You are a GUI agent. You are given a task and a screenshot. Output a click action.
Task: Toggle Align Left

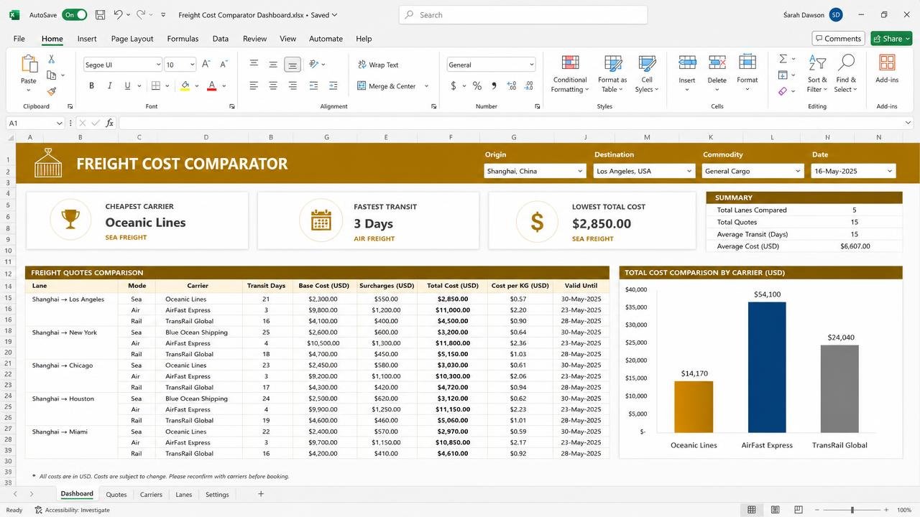click(254, 85)
